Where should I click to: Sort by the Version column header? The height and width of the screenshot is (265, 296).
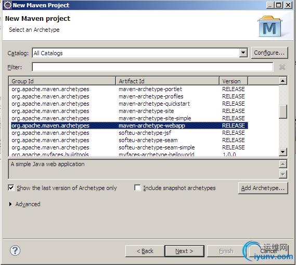(234, 81)
